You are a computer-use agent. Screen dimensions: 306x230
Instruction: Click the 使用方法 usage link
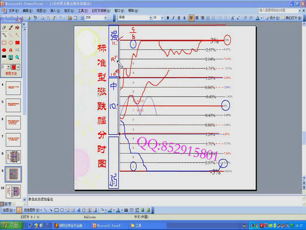(x=11, y=74)
